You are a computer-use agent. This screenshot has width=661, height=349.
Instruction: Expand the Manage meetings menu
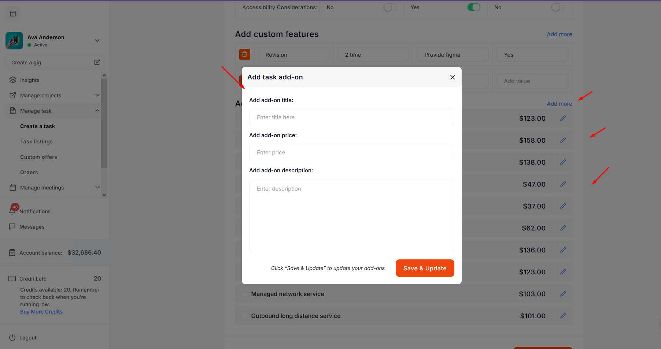point(97,188)
